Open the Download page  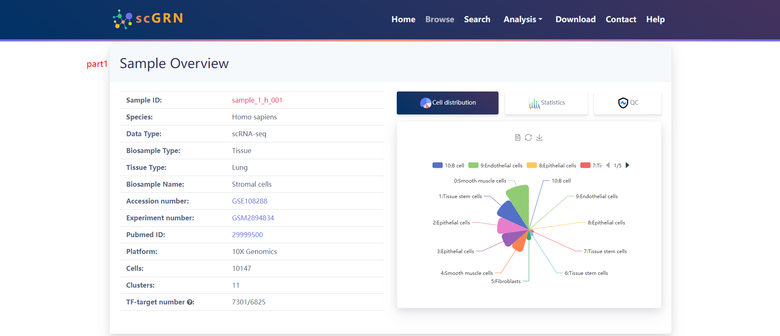tap(576, 19)
